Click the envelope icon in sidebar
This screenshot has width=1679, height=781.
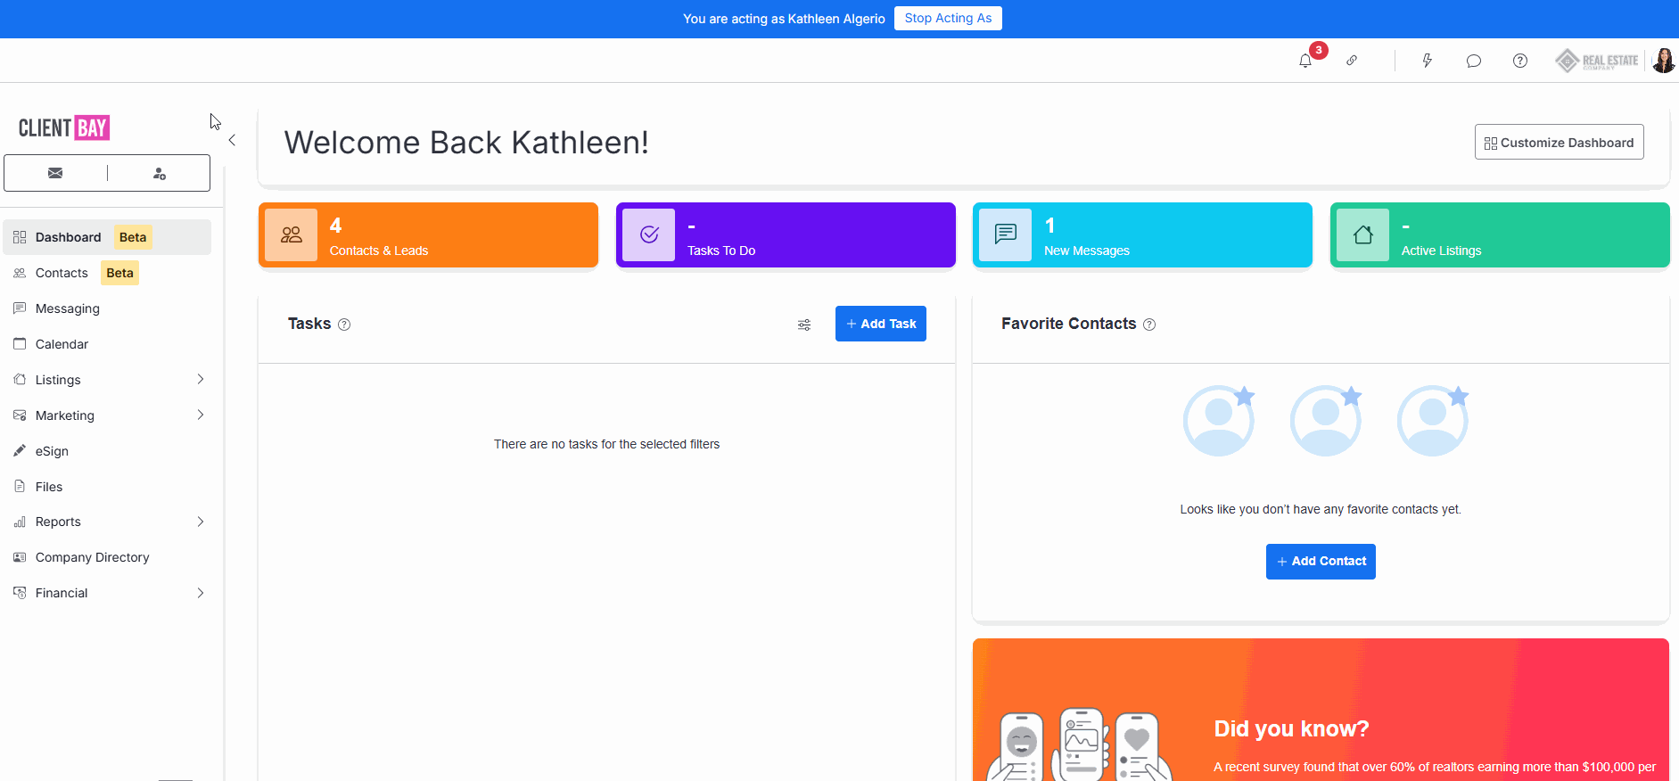coord(55,173)
